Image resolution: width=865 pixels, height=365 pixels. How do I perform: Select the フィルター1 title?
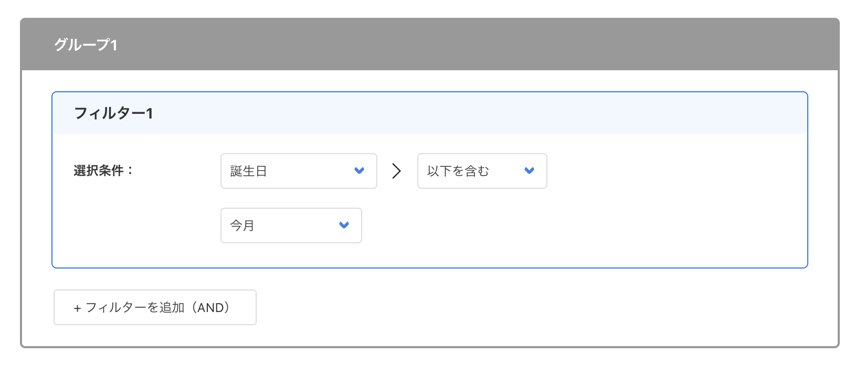(x=113, y=113)
